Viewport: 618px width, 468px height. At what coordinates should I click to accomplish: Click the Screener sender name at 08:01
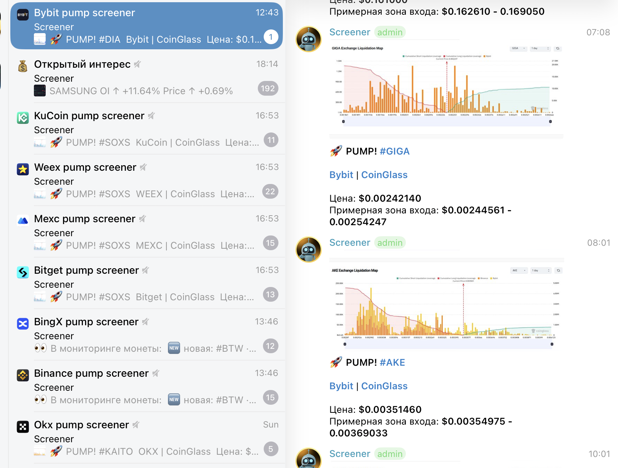tap(350, 243)
